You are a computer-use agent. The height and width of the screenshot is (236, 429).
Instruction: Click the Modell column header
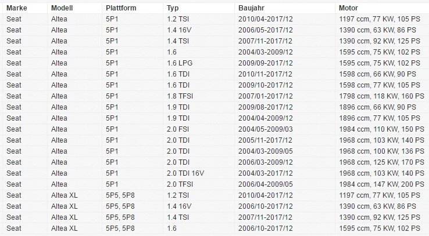[x=74, y=8]
